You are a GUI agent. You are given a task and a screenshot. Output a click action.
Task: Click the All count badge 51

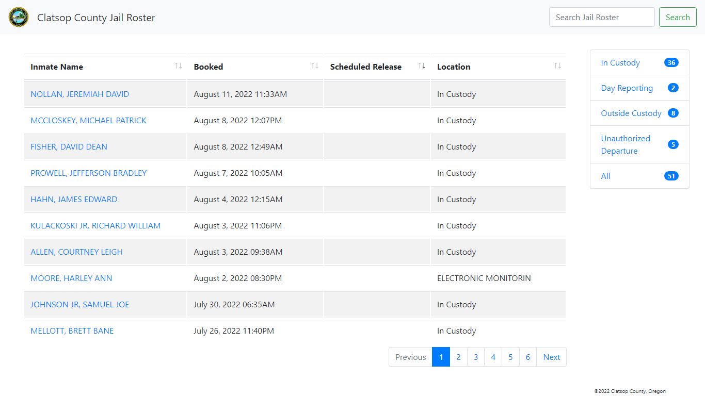(671, 176)
